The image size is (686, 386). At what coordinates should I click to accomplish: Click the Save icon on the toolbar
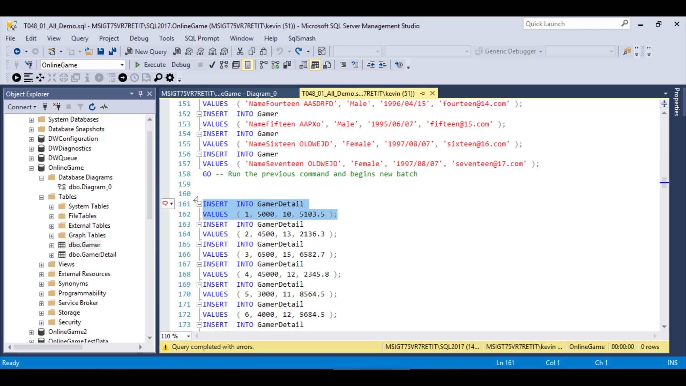point(100,51)
